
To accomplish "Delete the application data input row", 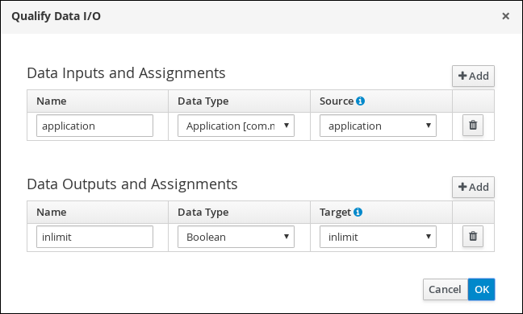I will tap(473, 126).
